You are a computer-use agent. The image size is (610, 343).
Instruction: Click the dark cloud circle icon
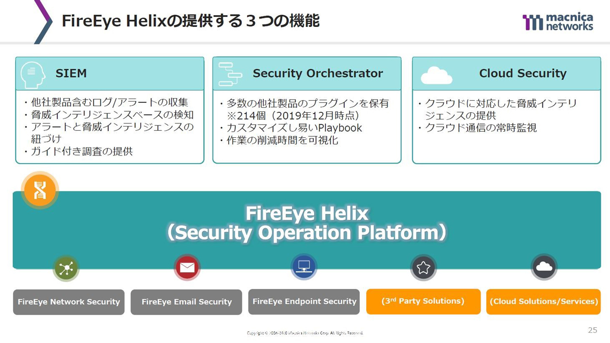(x=544, y=267)
